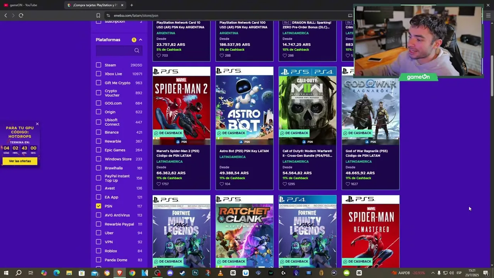Screen dimensions: 494x278
Task: Add Astro Bot to wishlist (heart 104)
Action: click(222, 184)
